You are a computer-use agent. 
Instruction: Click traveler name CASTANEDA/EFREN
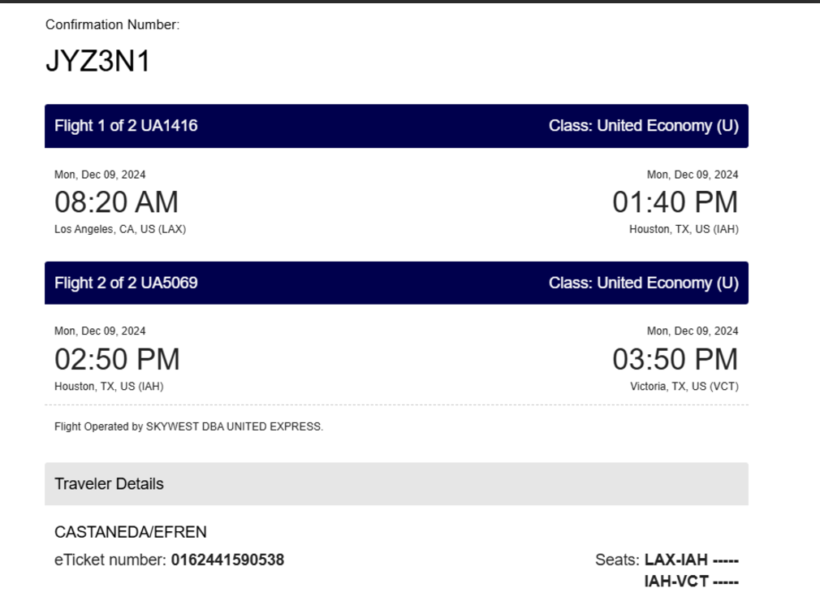130,532
